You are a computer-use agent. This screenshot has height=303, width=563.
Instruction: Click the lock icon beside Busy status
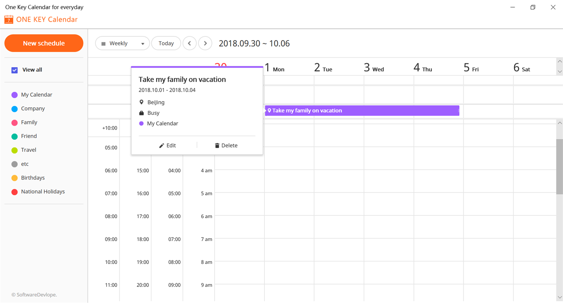(141, 113)
